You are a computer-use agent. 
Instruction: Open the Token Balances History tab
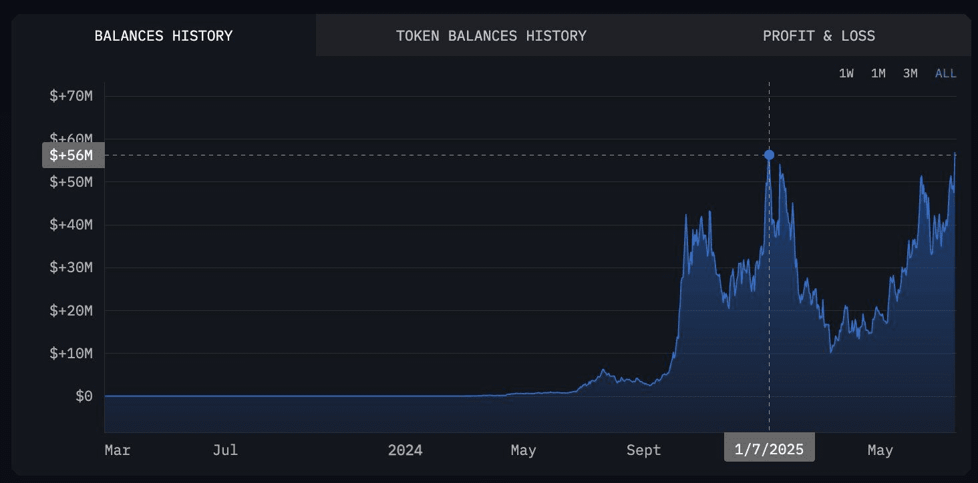pos(491,35)
